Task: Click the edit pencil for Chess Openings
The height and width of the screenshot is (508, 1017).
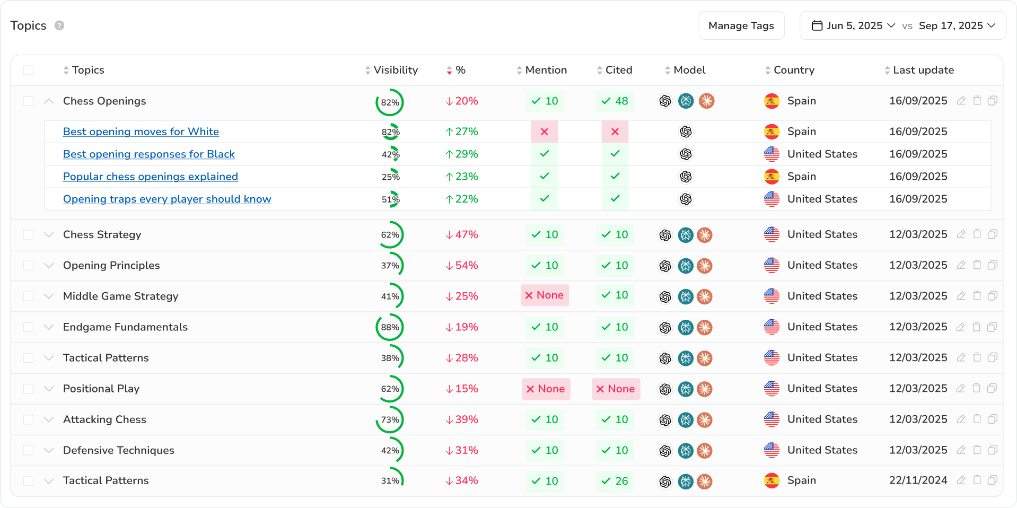Action: click(x=961, y=101)
